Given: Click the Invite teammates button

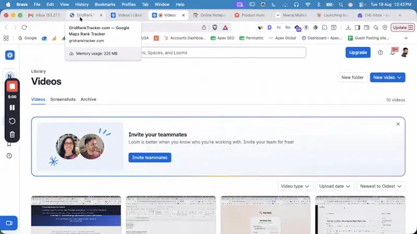Looking at the screenshot, I should tap(150, 158).
